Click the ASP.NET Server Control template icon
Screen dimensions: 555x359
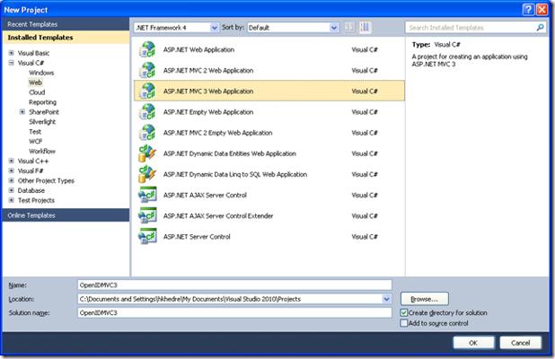coord(147,237)
